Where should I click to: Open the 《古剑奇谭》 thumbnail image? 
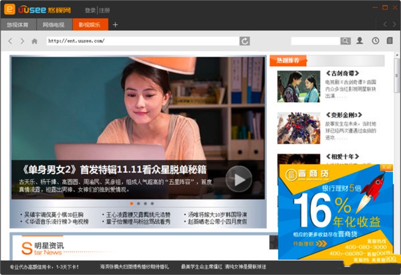point(299,86)
